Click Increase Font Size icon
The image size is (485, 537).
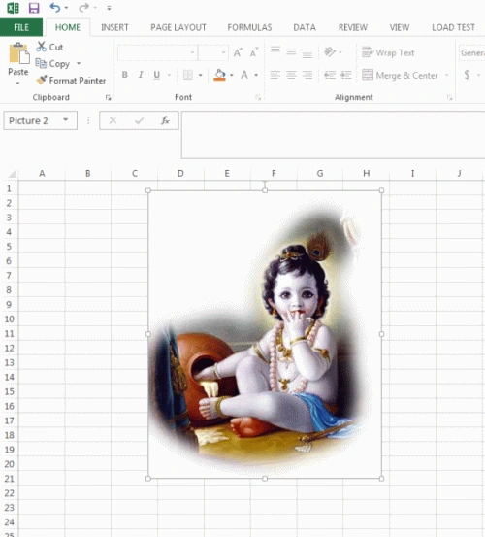[x=238, y=52]
